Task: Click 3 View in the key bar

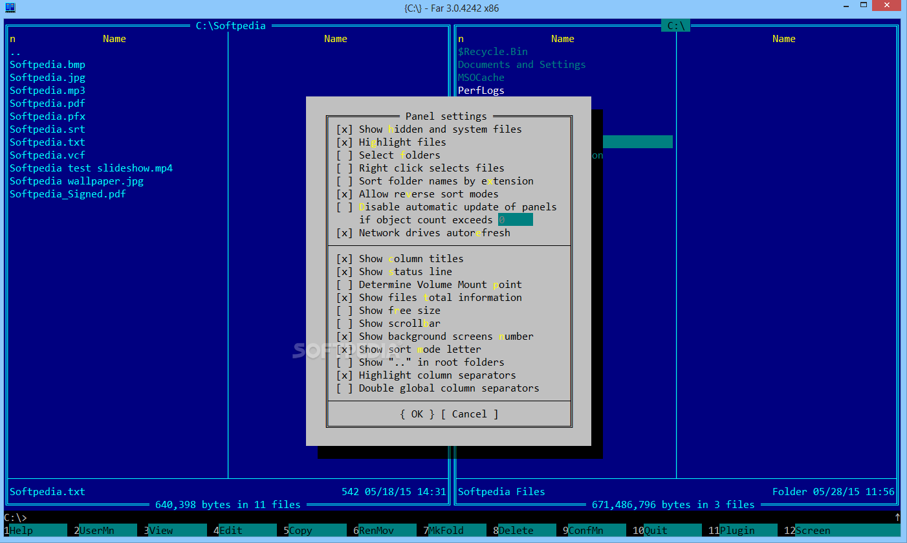Action: [x=175, y=531]
